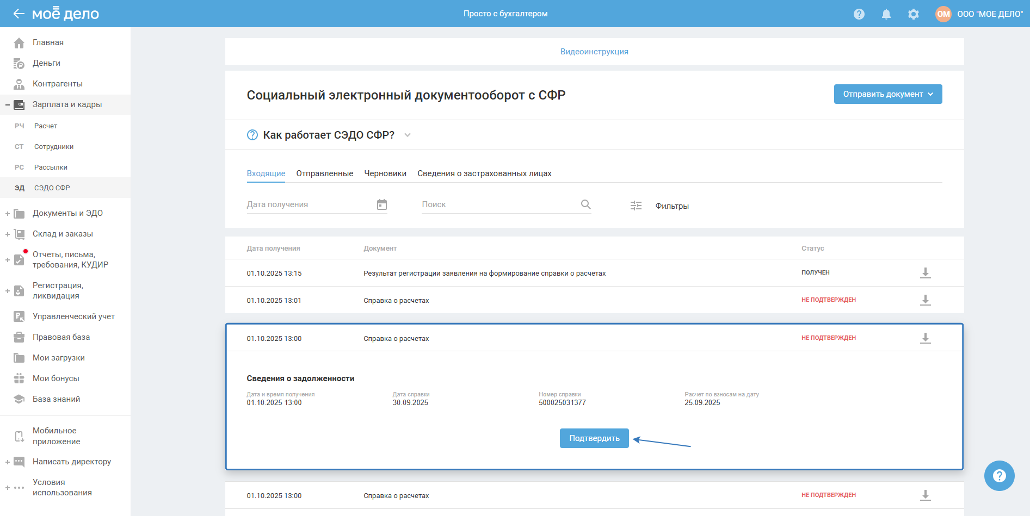1030x516 pixels.
Task: Click the Мои загрузки folder icon
Action: point(19,358)
